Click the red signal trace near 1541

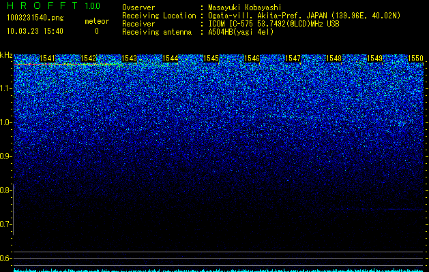pos(65,65)
